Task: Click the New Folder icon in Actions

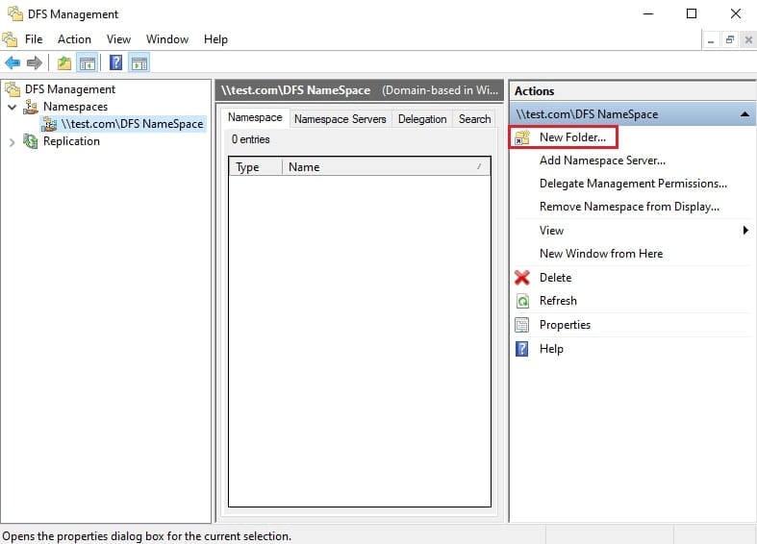Action: coord(522,137)
